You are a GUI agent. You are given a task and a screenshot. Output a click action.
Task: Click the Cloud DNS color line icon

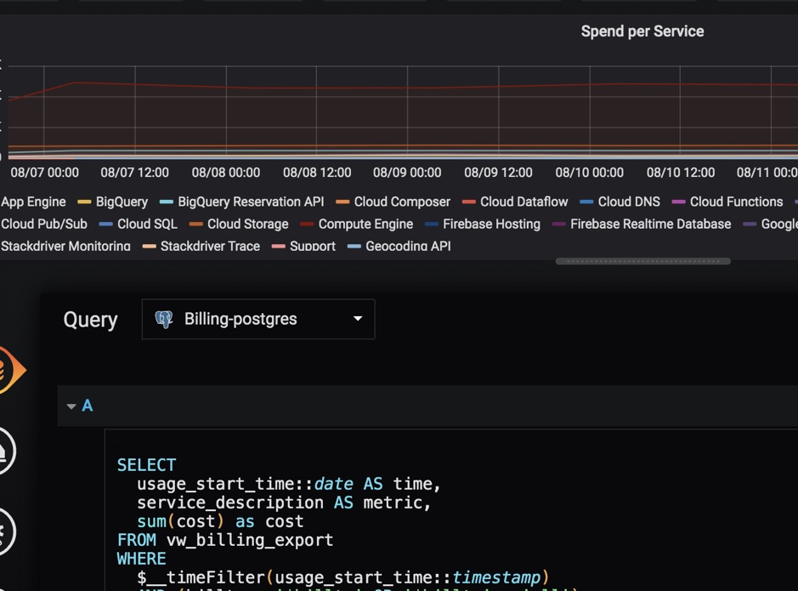pos(586,202)
